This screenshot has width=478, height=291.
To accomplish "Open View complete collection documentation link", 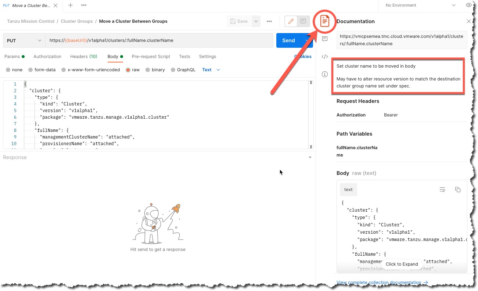I will 382,283.
